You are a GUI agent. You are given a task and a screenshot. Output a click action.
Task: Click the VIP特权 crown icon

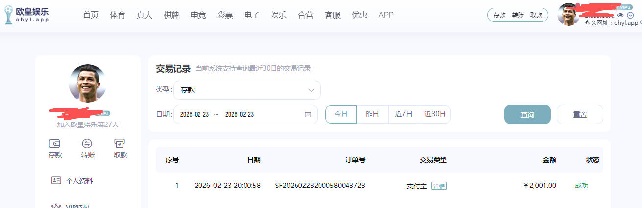click(x=56, y=206)
